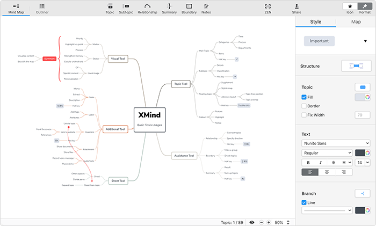Viewport: 376px width, 226px height.
Task: Zoom in with the plus button
Action: click(x=269, y=222)
